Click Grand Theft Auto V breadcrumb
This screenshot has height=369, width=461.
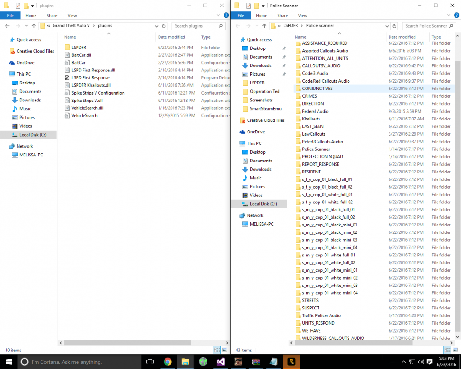[x=71, y=26]
